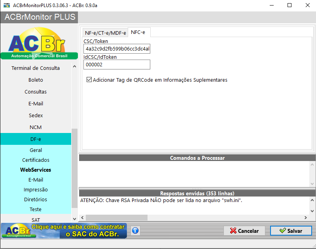316x249 pixels.
Task: Open Terminal de Consulta section
Action: [36, 68]
